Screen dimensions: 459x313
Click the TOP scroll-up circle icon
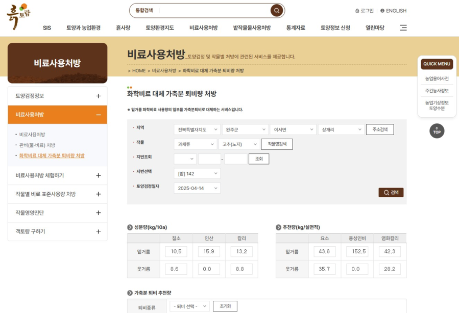tap(437, 131)
